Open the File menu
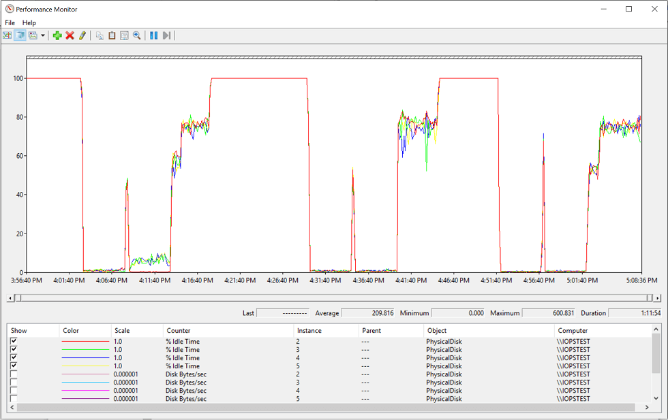Viewport: 668px width, 420px height. coord(10,22)
